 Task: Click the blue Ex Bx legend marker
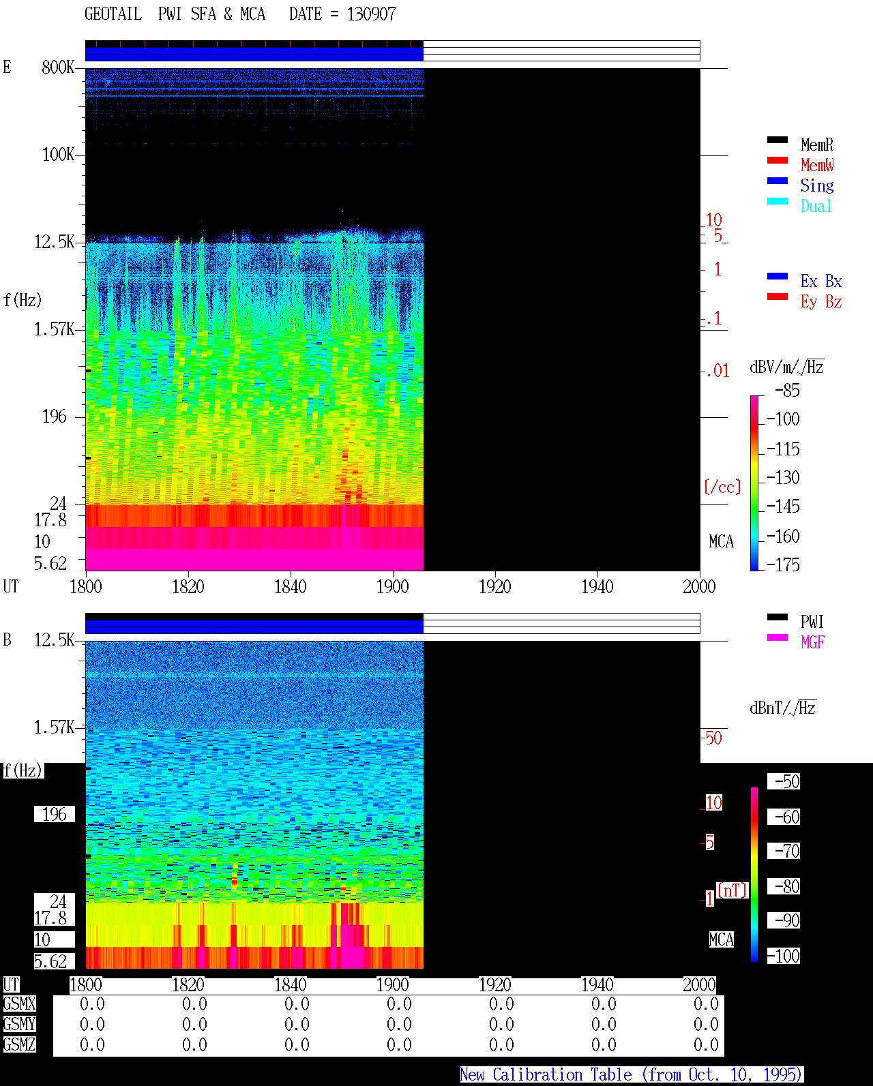(778, 276)
